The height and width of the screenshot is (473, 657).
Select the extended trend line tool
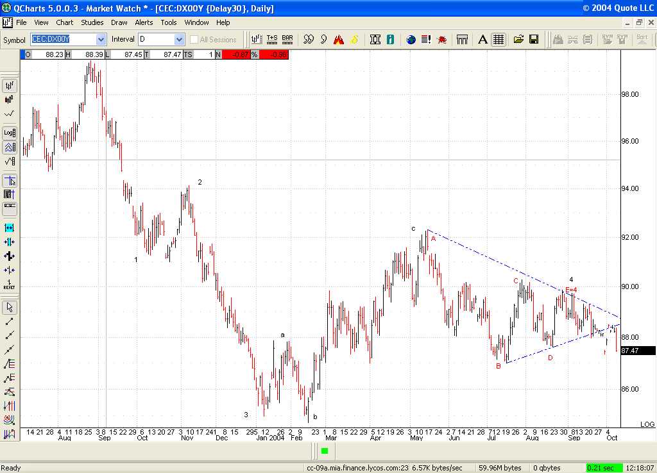[9, 349]
